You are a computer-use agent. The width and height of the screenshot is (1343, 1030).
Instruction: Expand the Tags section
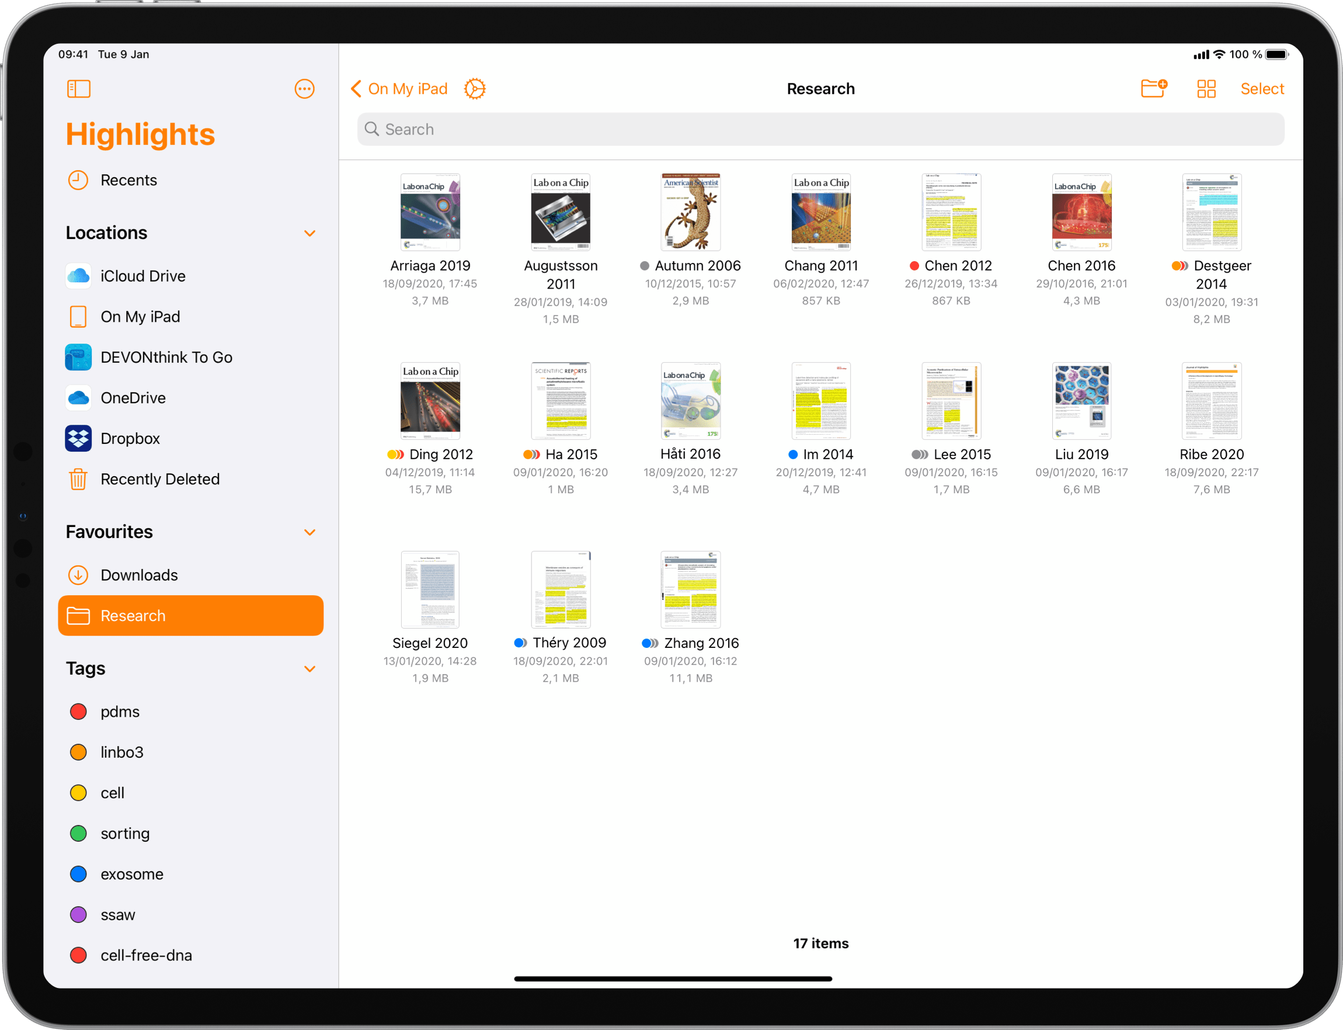tap(308, 668)
